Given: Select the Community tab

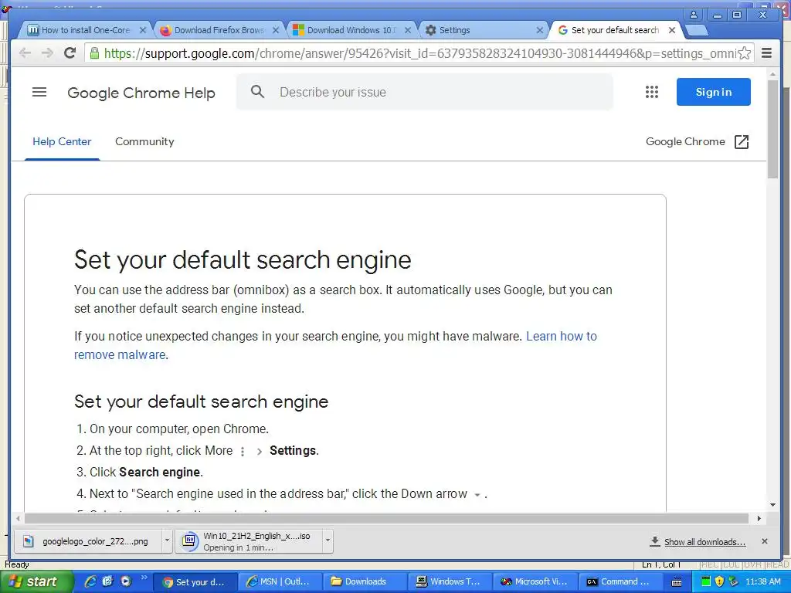Looking at the screenshot, I should 144,142.
